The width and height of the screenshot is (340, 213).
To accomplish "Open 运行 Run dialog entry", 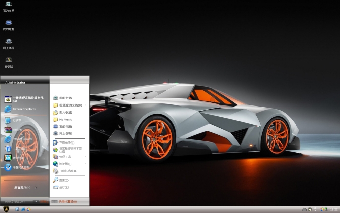I will tap(62, 187).
